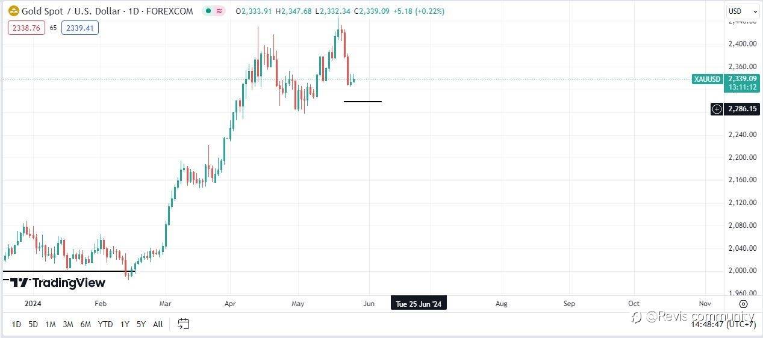Click the TradingView logo
Screen dimensions: 763x338
58,283
